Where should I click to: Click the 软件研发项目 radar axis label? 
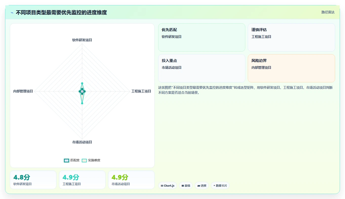coord(82,40)
